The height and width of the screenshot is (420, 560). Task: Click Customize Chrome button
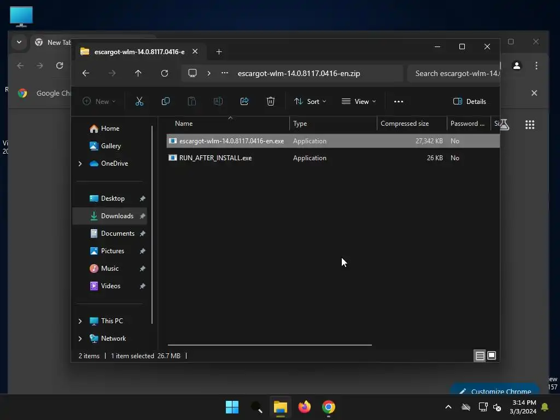tap(495, 390)
